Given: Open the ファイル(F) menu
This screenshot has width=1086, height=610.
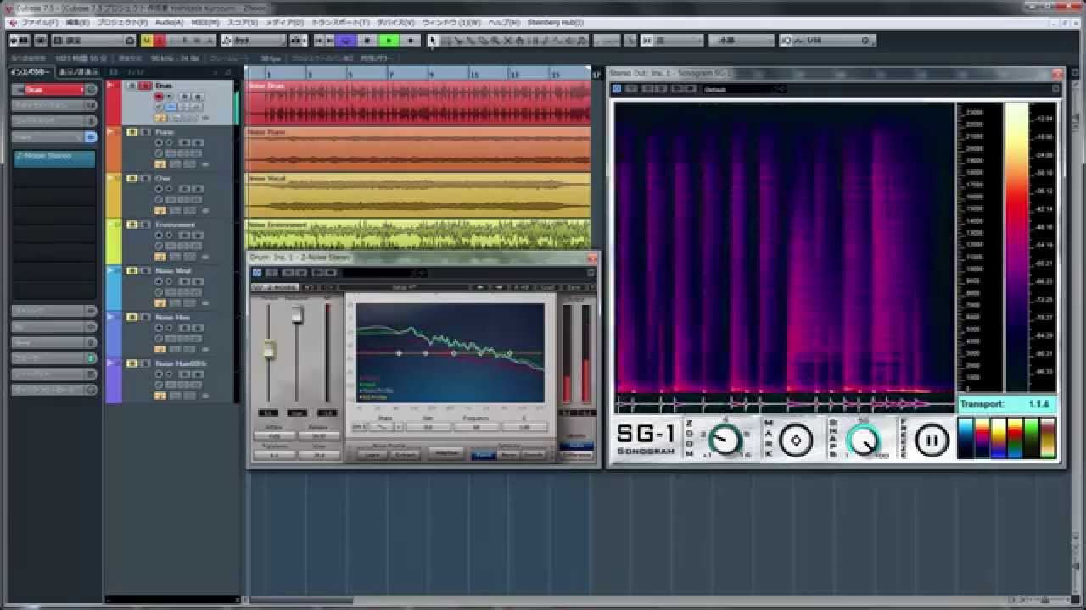Looking at the screenshot, I should tap(39, 22).
